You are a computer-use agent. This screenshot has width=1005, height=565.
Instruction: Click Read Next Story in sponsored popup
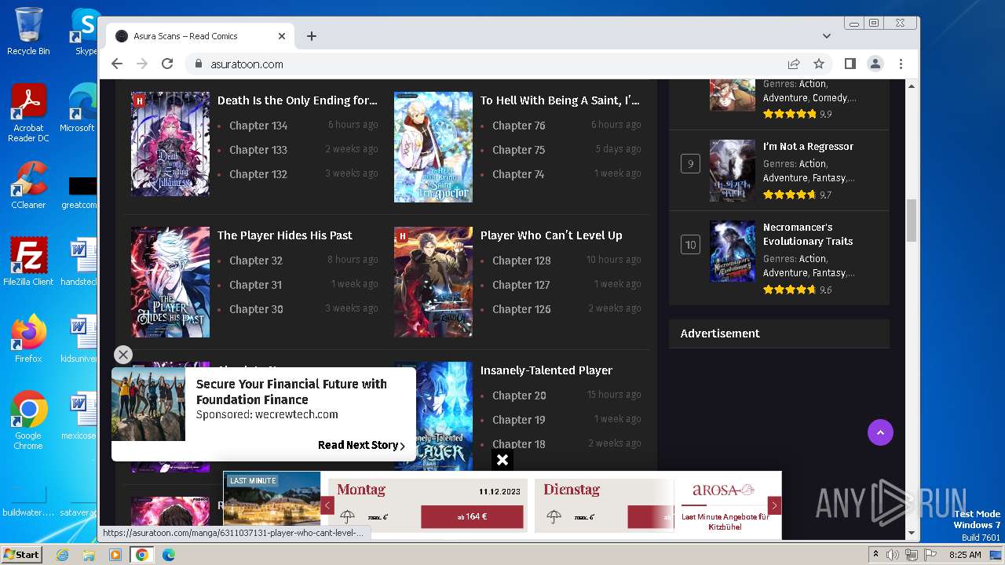(361, 445)
